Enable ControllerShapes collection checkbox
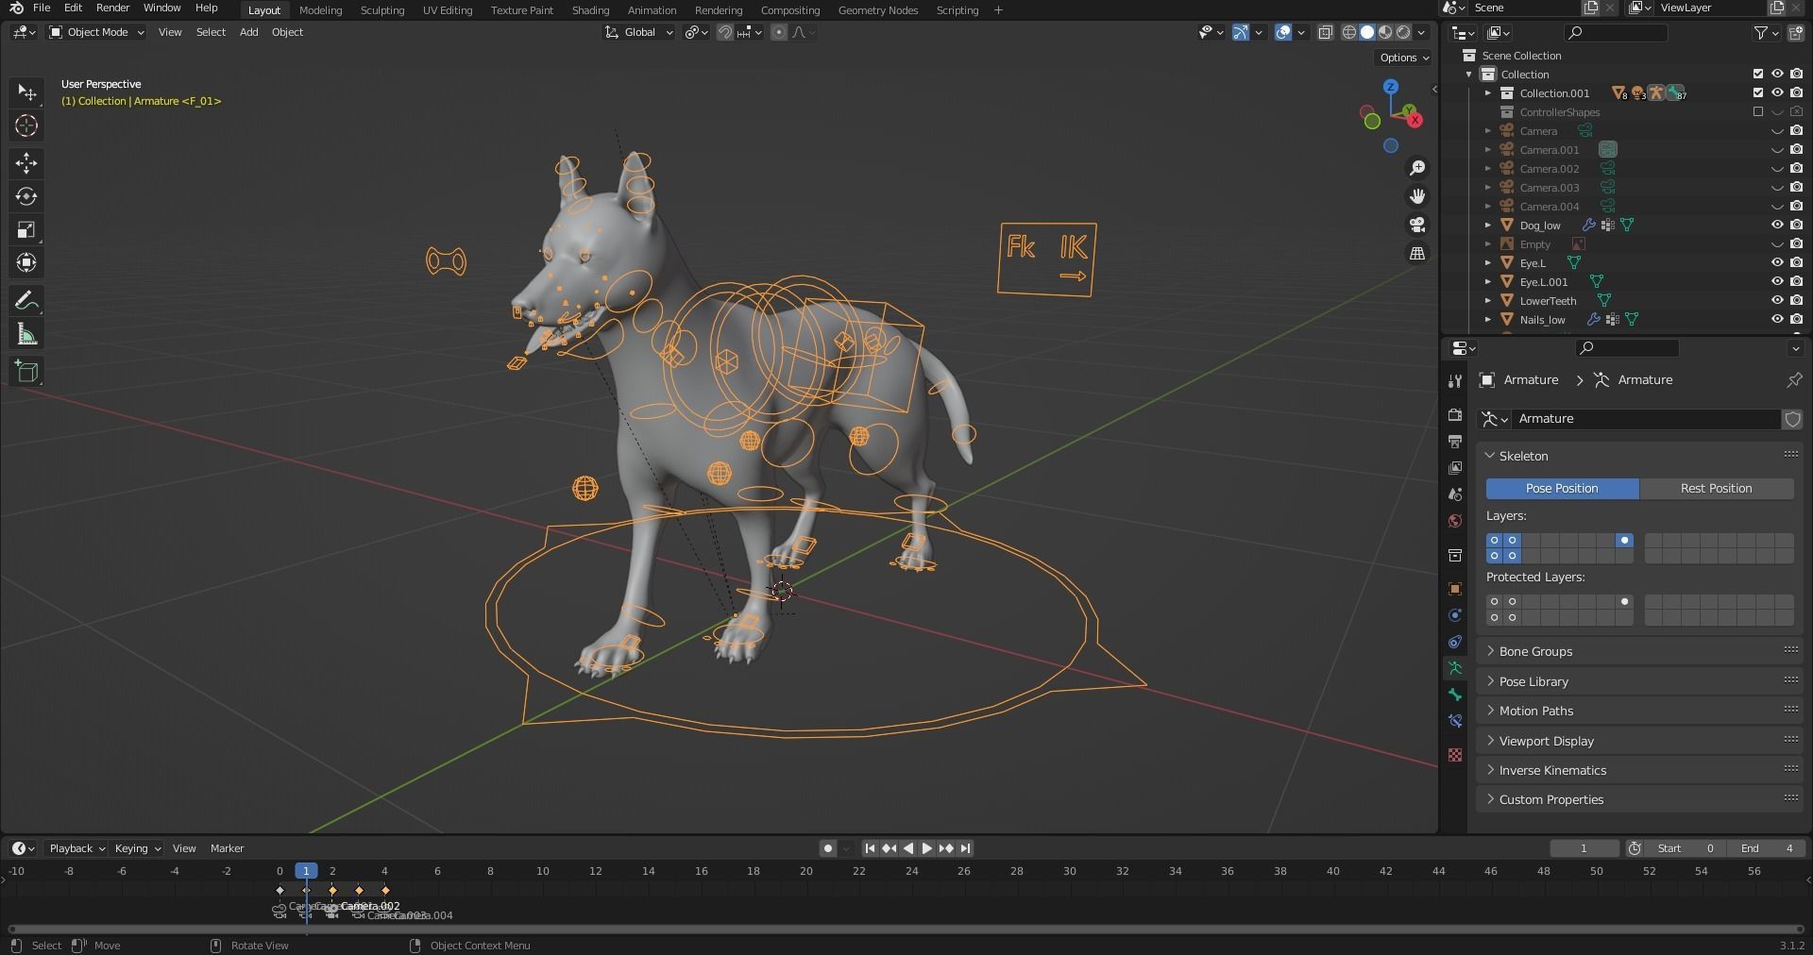Image resolution: width=1813 pixels, height=955 pixels. click(x=1757, y=111)
